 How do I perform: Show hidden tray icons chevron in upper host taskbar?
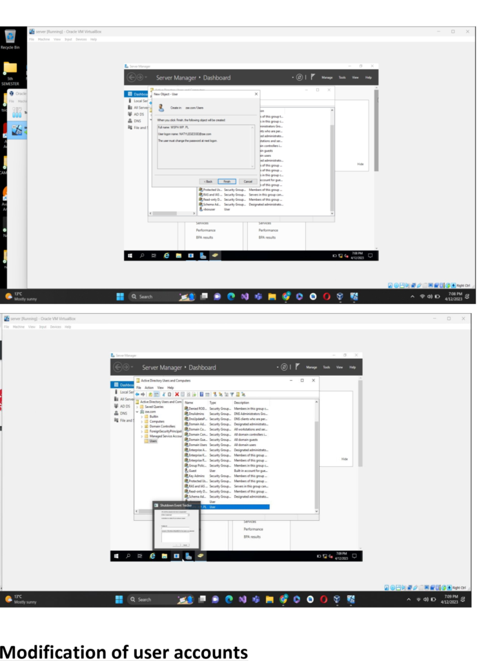412,296
